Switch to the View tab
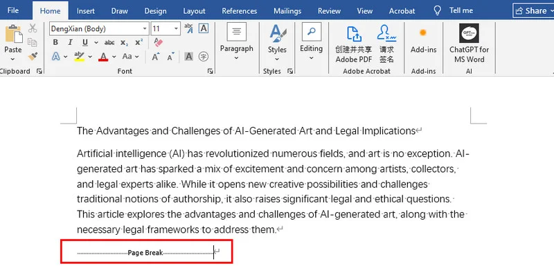This screenshot has height=268, width=554. point(365,11)
